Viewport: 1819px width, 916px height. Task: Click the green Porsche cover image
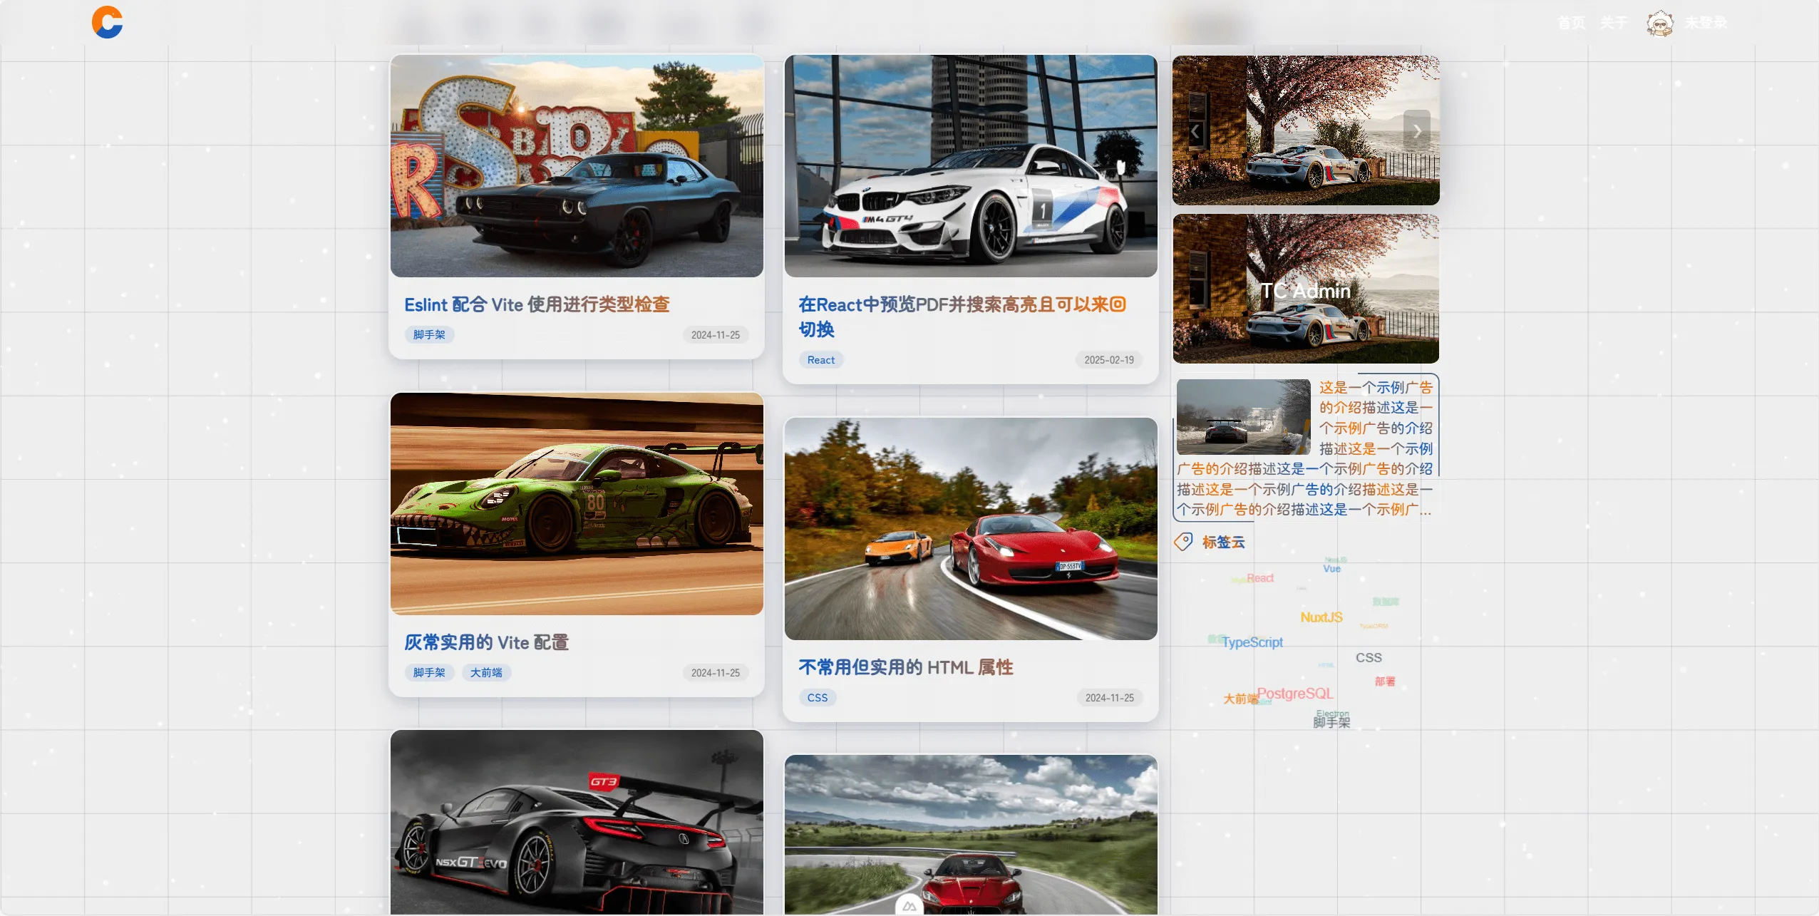(x=577, y=504)
